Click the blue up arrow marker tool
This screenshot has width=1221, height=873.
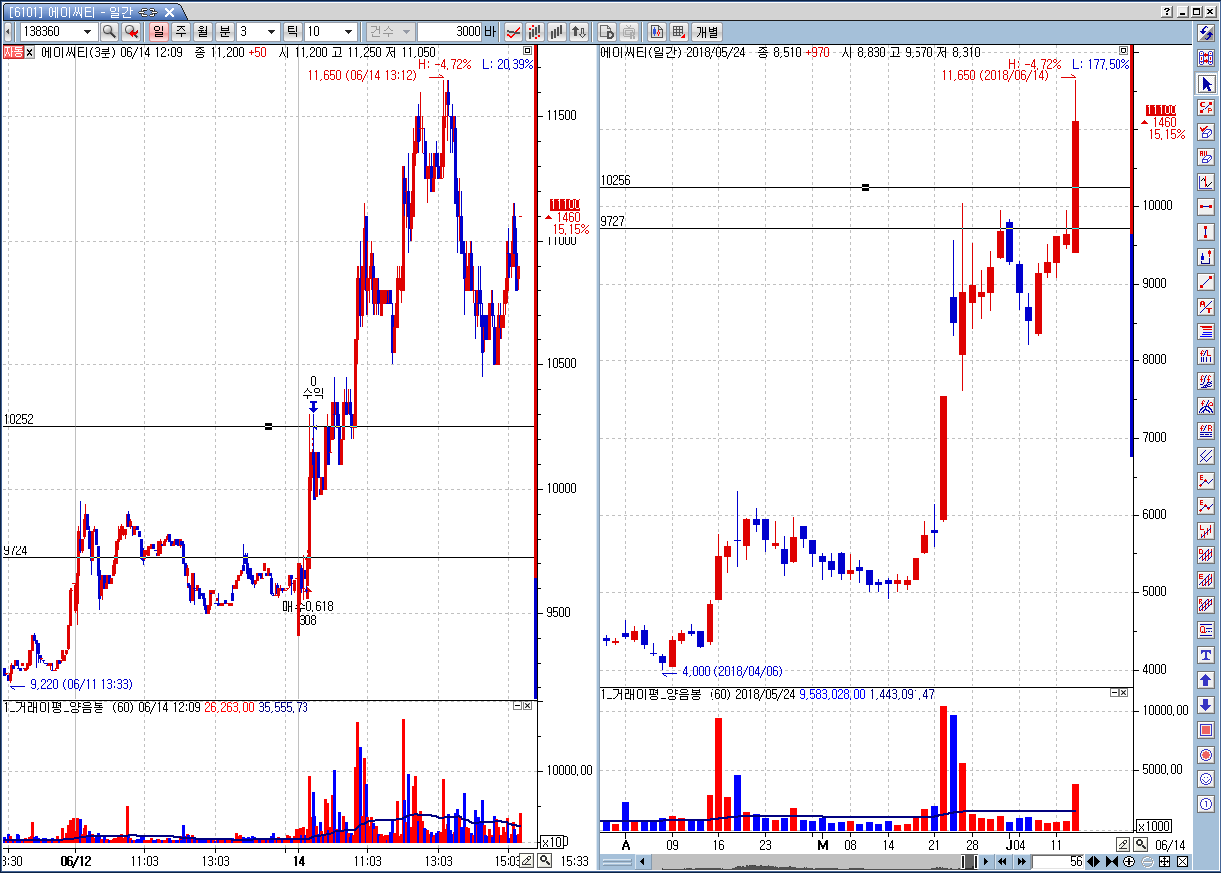(1206, 680)
